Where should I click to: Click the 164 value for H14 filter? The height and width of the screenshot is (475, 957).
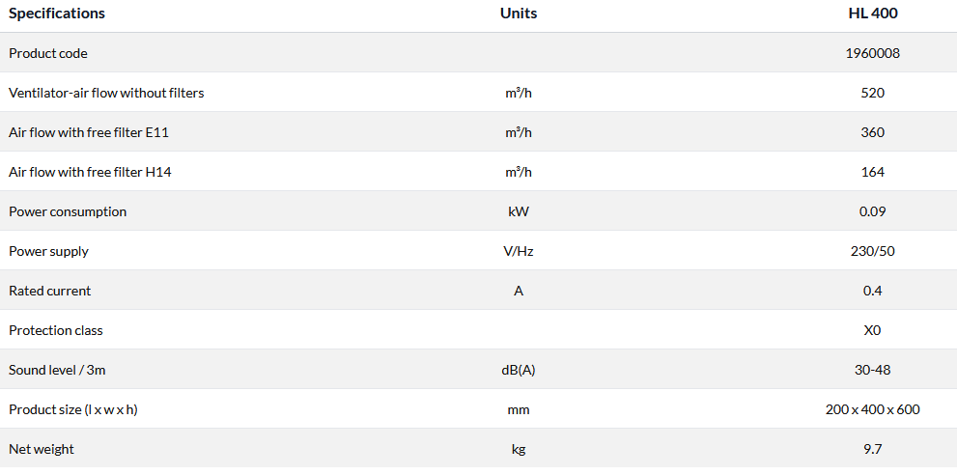[872, 172]
